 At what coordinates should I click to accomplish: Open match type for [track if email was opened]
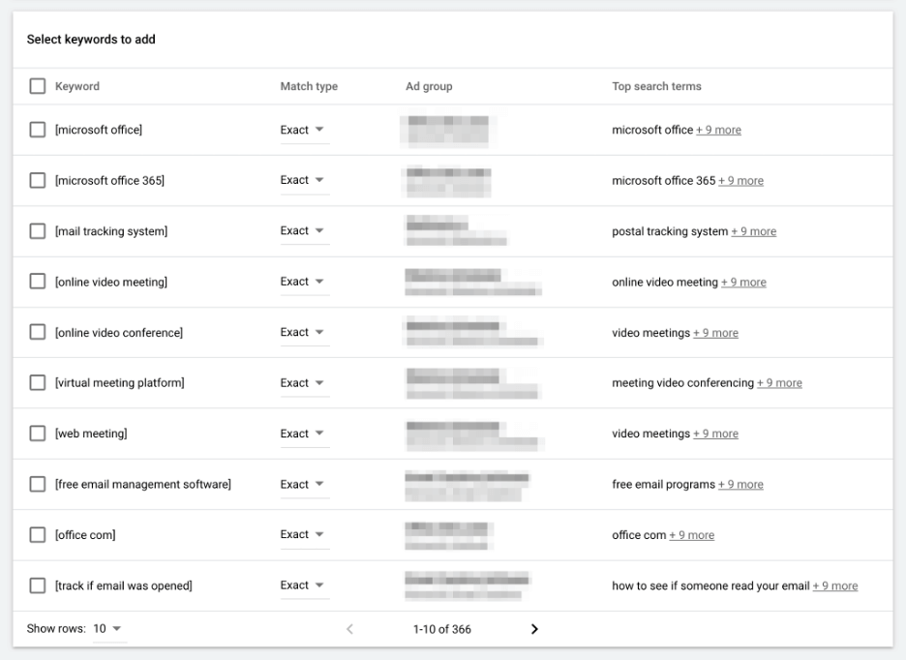pyautogui.click(x=305, y=585)
